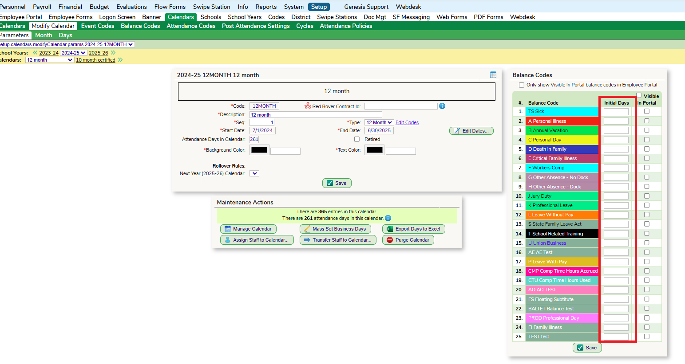Click the Text Color swatch
Image resolution: width=685 pixels, height=364 pixels.
(x=374, y=150)
